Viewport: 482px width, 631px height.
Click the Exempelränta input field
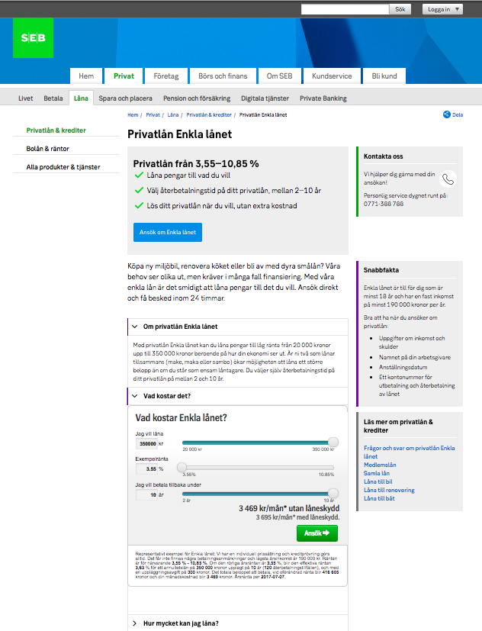[147, 468]
